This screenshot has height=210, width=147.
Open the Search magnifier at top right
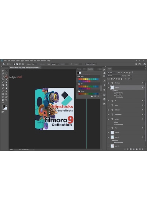point(136,64)
